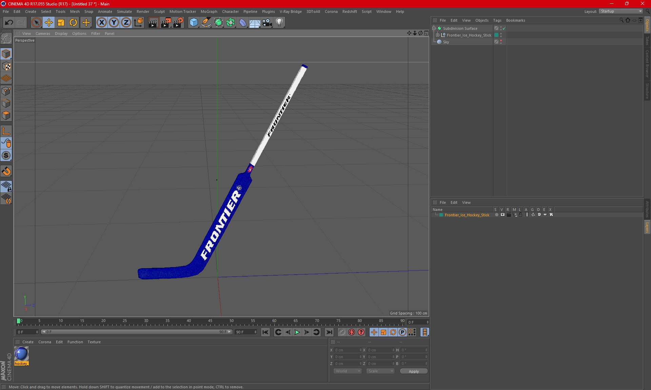Click the X position input field

coord(348,350)
